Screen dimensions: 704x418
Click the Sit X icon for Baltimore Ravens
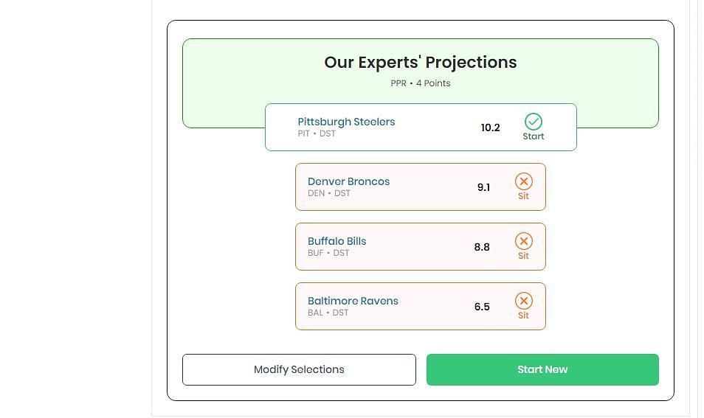523,301
